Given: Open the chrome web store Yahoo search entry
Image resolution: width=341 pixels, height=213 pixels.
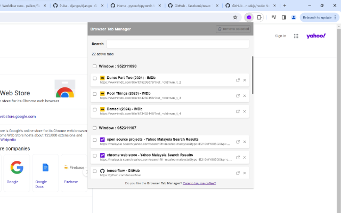Looking at the screenshot, I should [x=170, y=157].
